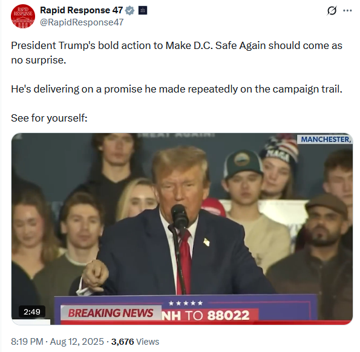The width and height of the screenshot is (360, 352).
Task: Click the MANCHESTER location label in the video
Action: pos(325,139)
